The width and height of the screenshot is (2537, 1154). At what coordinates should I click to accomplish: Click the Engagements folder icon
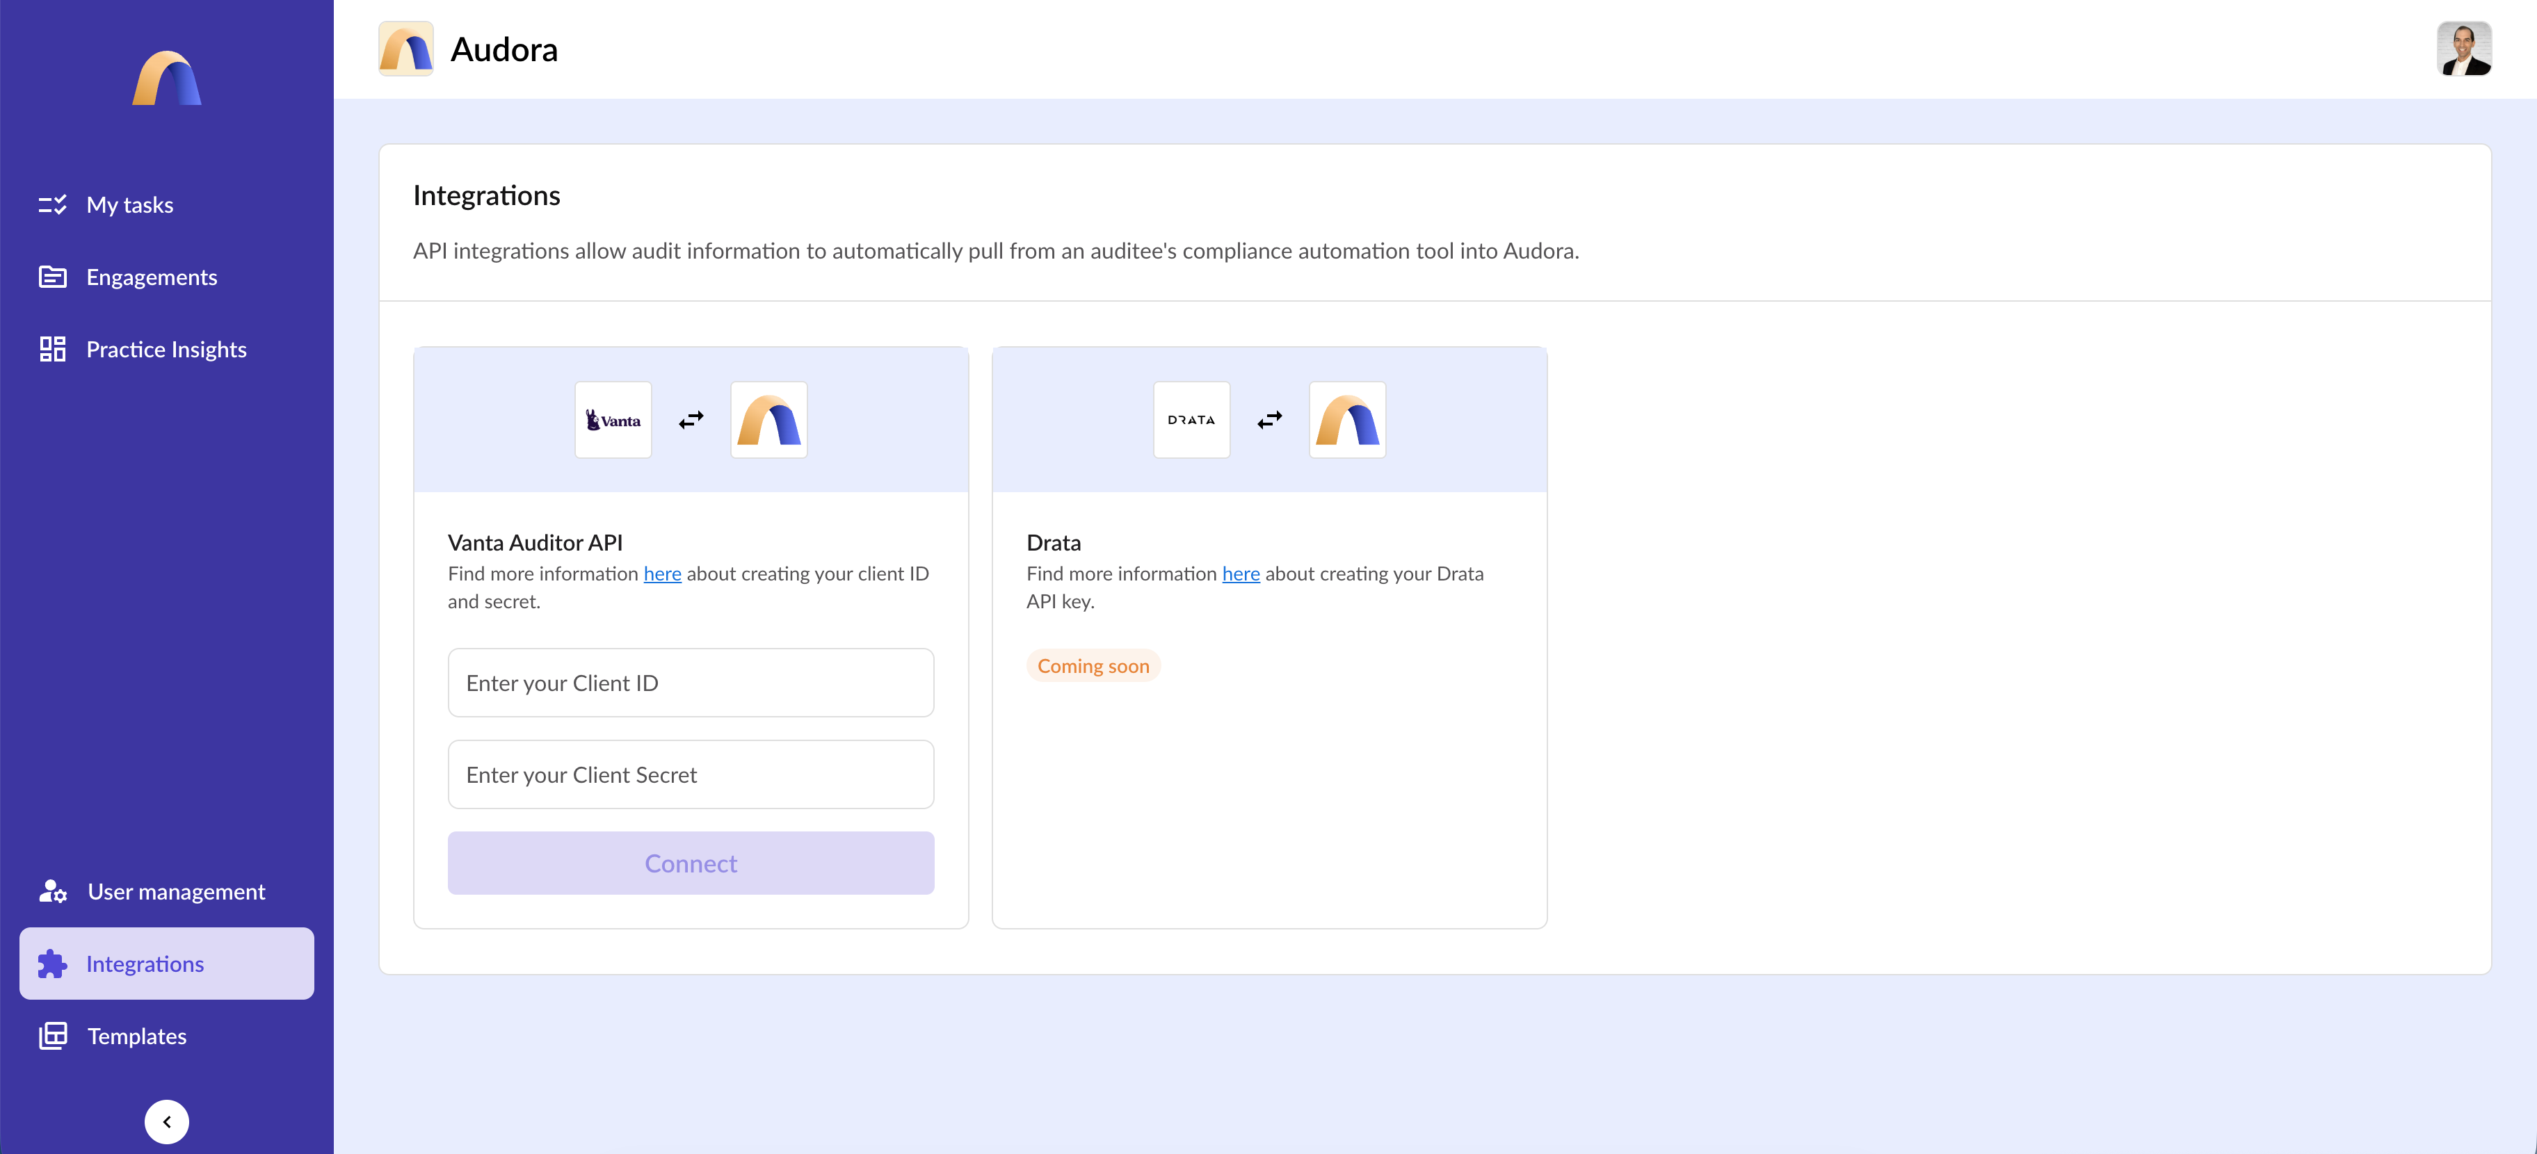(52, 277)
